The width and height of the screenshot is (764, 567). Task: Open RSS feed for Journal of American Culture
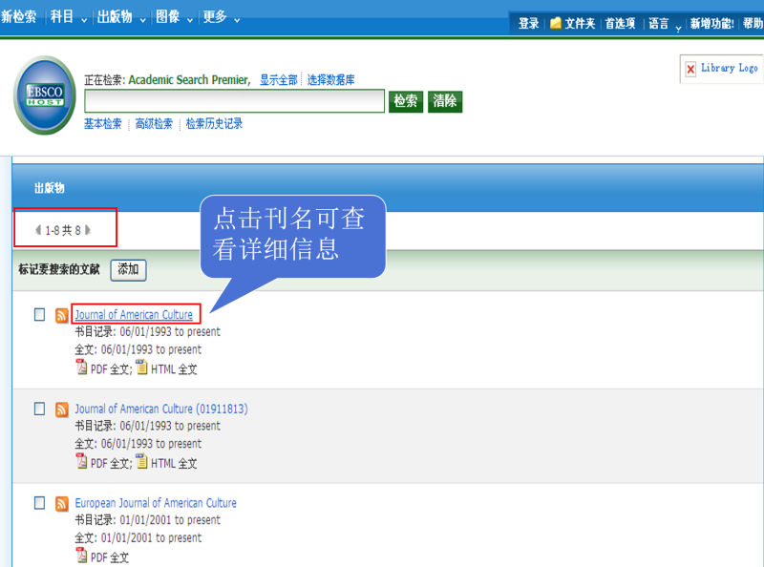pyautogui.click(x=62, y=315)
